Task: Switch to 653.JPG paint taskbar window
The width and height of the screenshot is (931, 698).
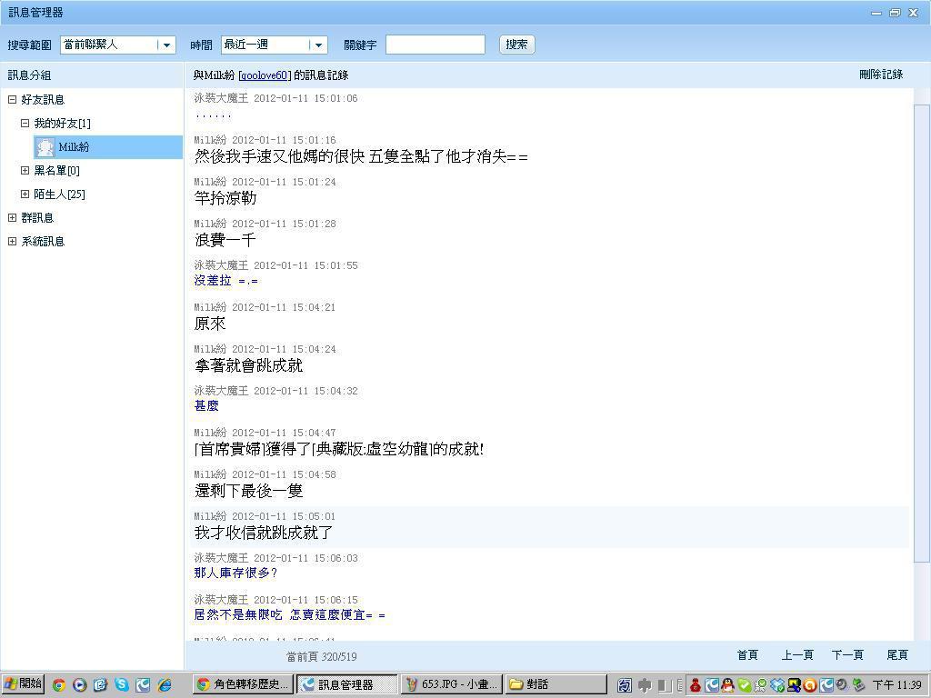Action: pyautogui.click(x=452, y=684)
